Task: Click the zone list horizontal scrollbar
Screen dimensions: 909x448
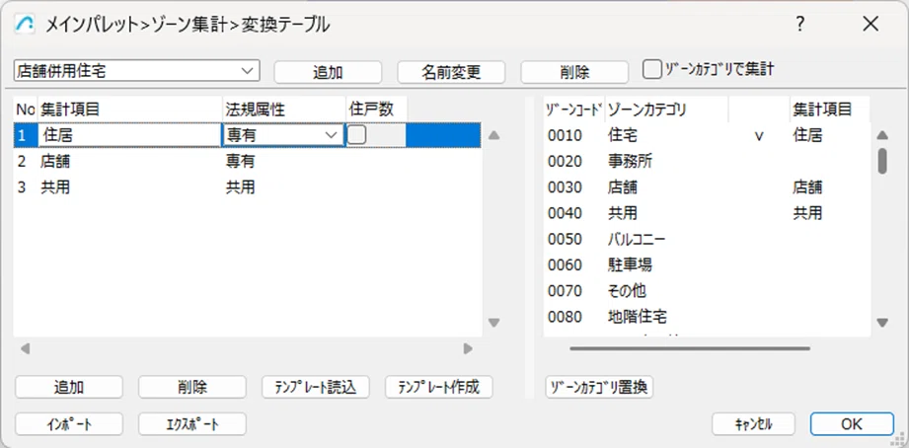Action: click(690, 349)
